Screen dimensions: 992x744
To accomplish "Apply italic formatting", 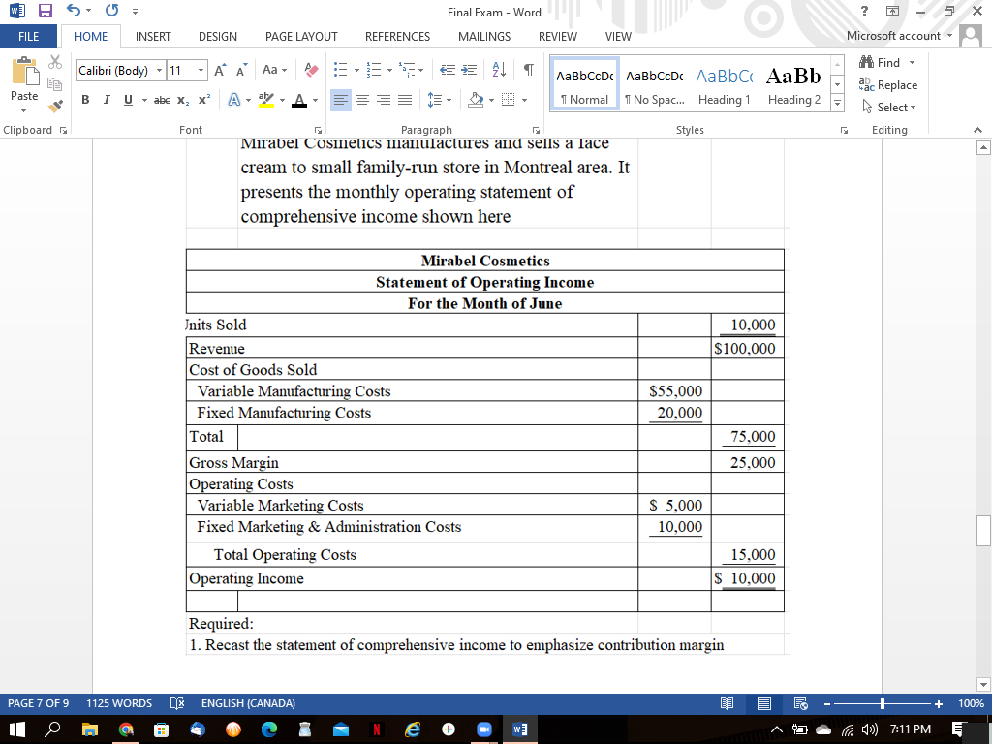I will point(107,100).
